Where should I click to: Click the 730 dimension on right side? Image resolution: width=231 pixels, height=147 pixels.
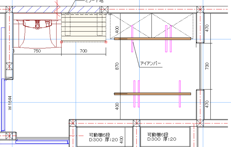[207, 66]
